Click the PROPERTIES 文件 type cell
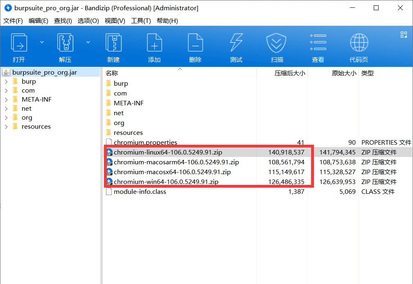This screenshot has width=413, height=284. pos(386,142)
